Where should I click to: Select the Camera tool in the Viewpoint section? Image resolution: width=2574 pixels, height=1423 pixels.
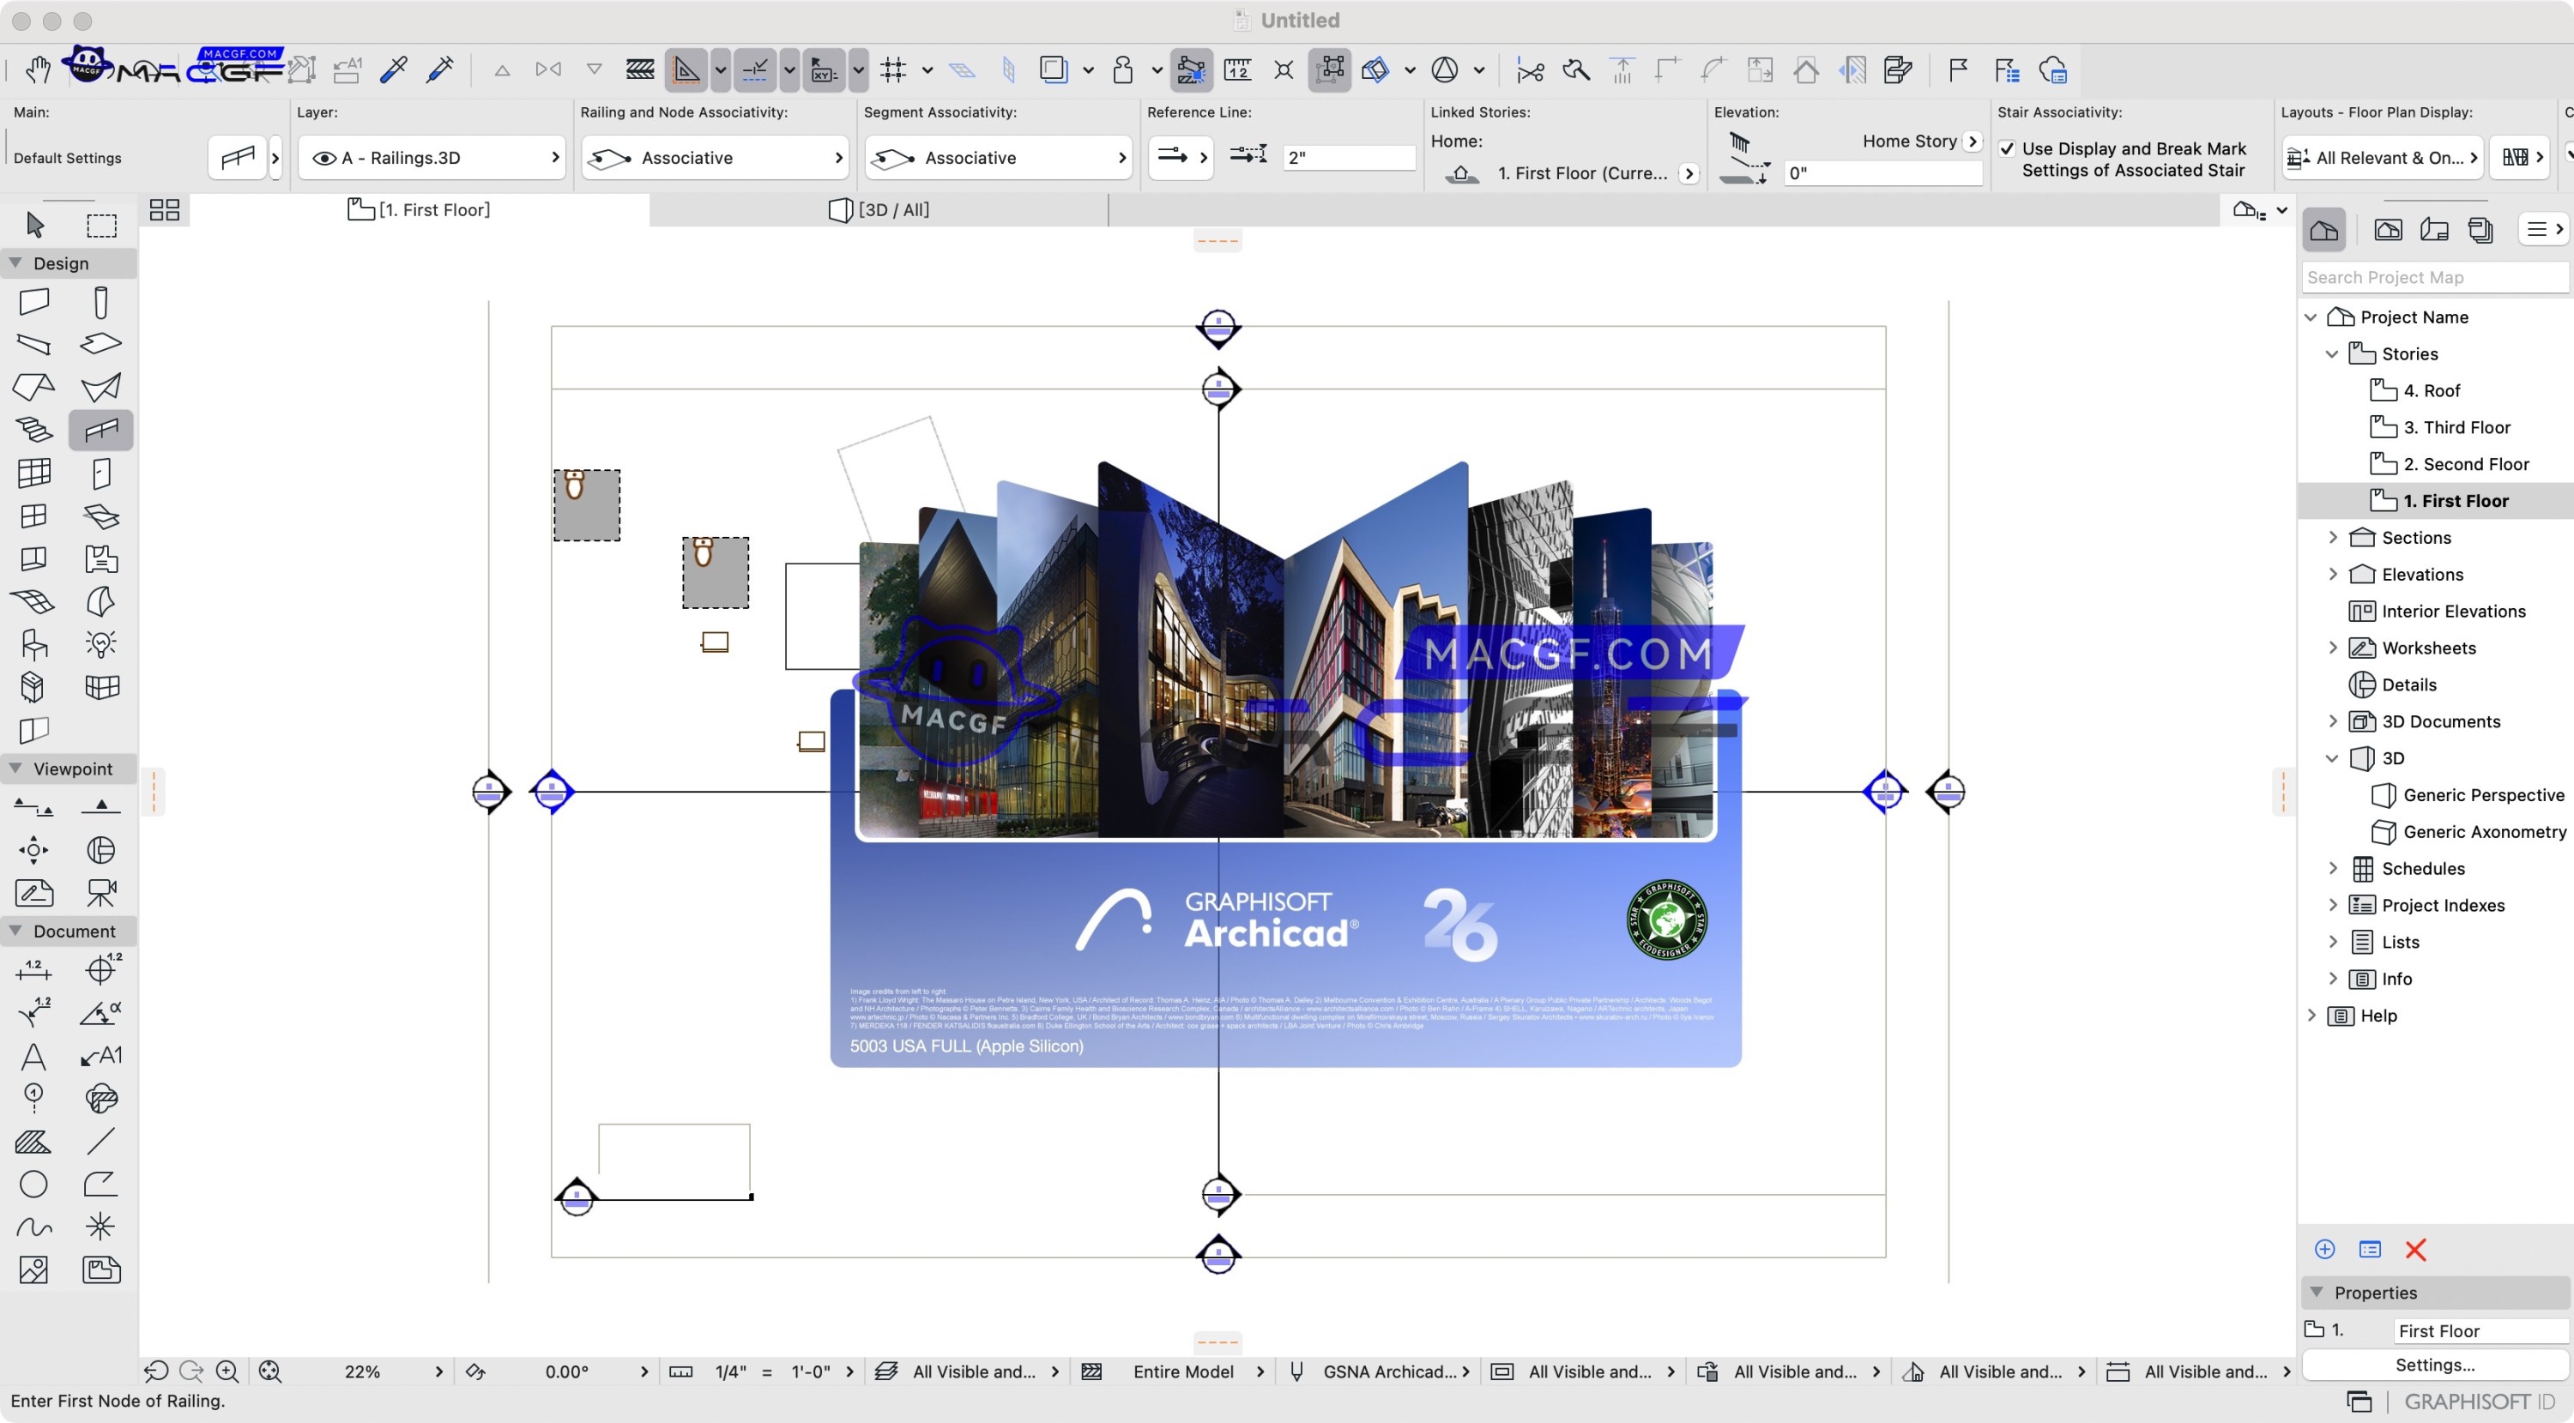pos(100,892)
